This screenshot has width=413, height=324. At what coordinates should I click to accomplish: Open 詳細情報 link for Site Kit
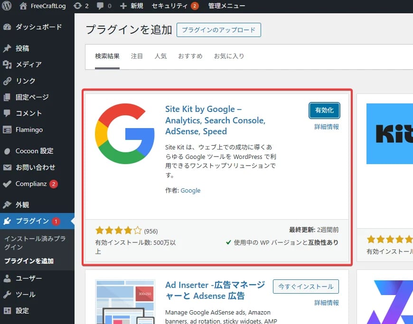(x=327, y=127)
